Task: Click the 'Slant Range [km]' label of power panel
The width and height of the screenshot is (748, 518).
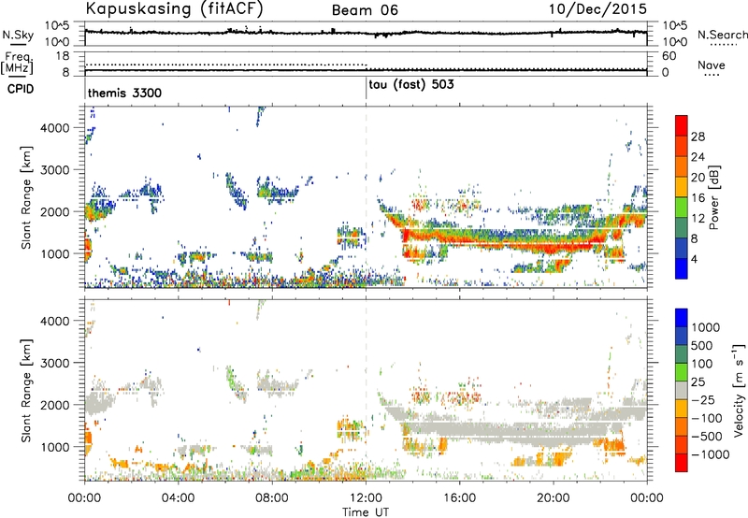Action: coord(25,197)
